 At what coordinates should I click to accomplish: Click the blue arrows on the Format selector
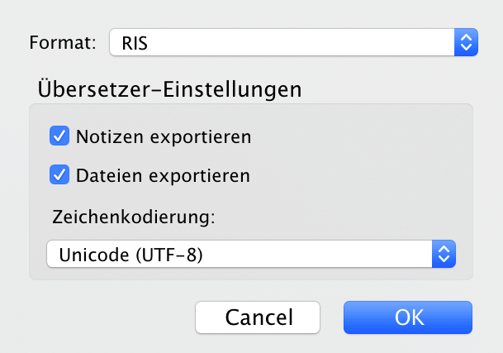pyautogui.click(x=466, y=42)
